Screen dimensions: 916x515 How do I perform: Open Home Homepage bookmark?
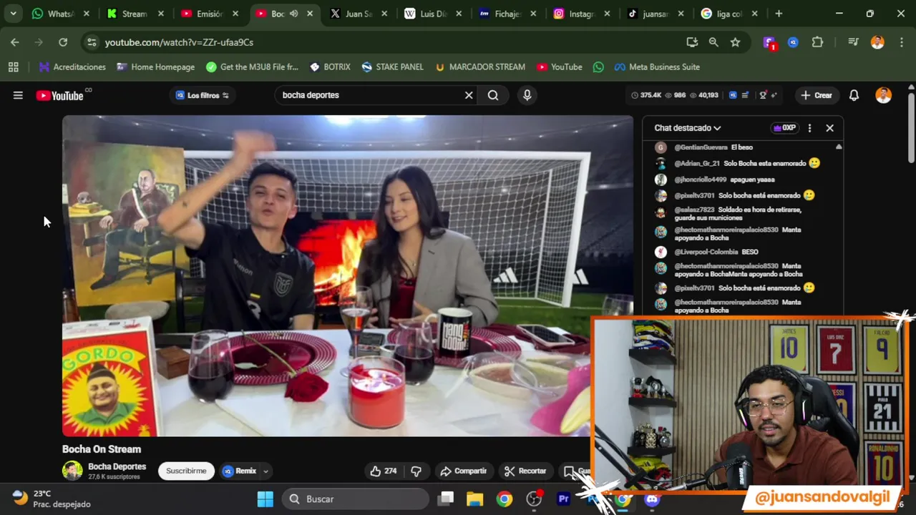pyautogui.click(x=155, y=67)
